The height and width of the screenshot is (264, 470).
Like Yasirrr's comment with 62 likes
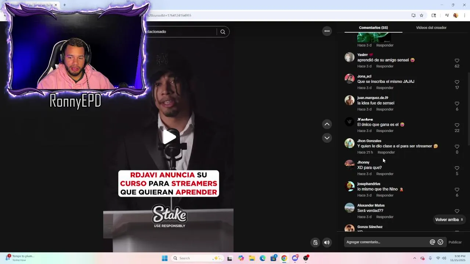pos(457,60)
